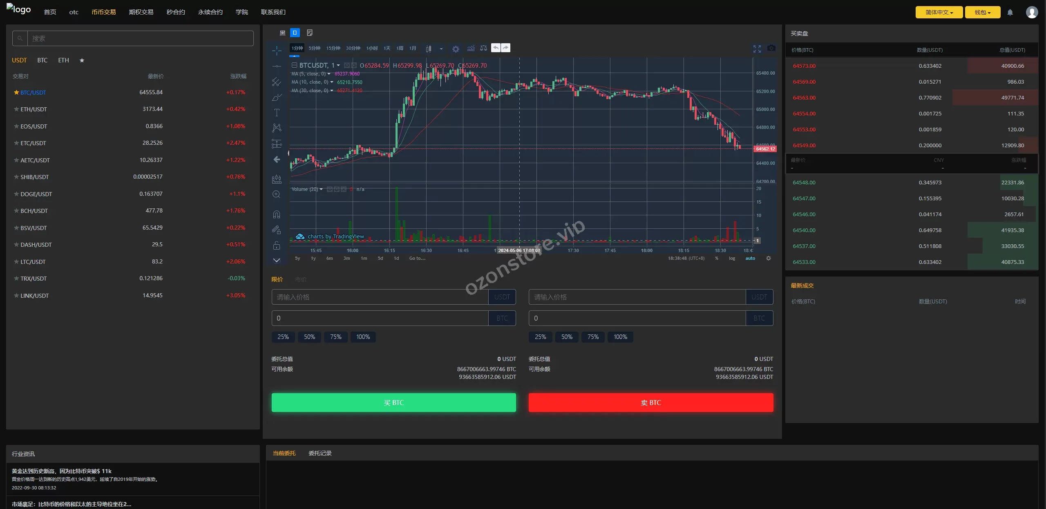Open the 永续合约 menu item
The height and width of the screenshot is (509, 1046).
click(210, 12)
